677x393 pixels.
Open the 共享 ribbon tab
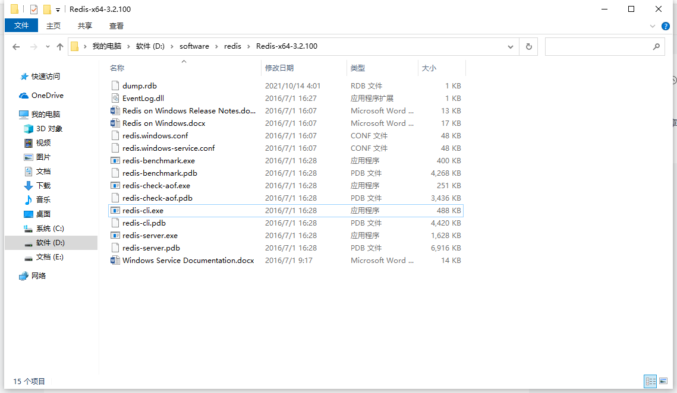(84, 26)
